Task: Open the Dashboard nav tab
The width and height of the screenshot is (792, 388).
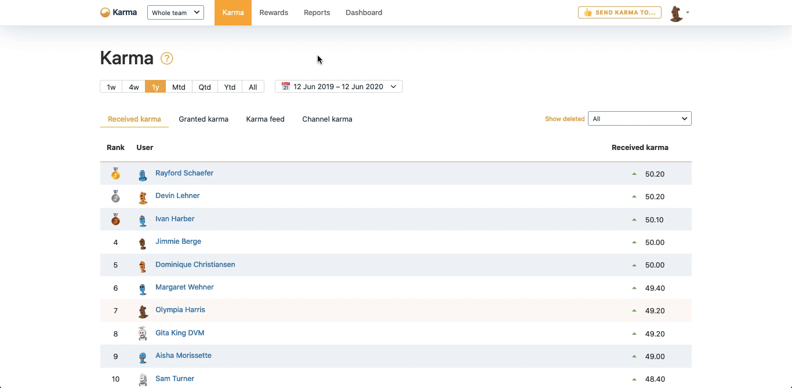Action: (364, 13)
